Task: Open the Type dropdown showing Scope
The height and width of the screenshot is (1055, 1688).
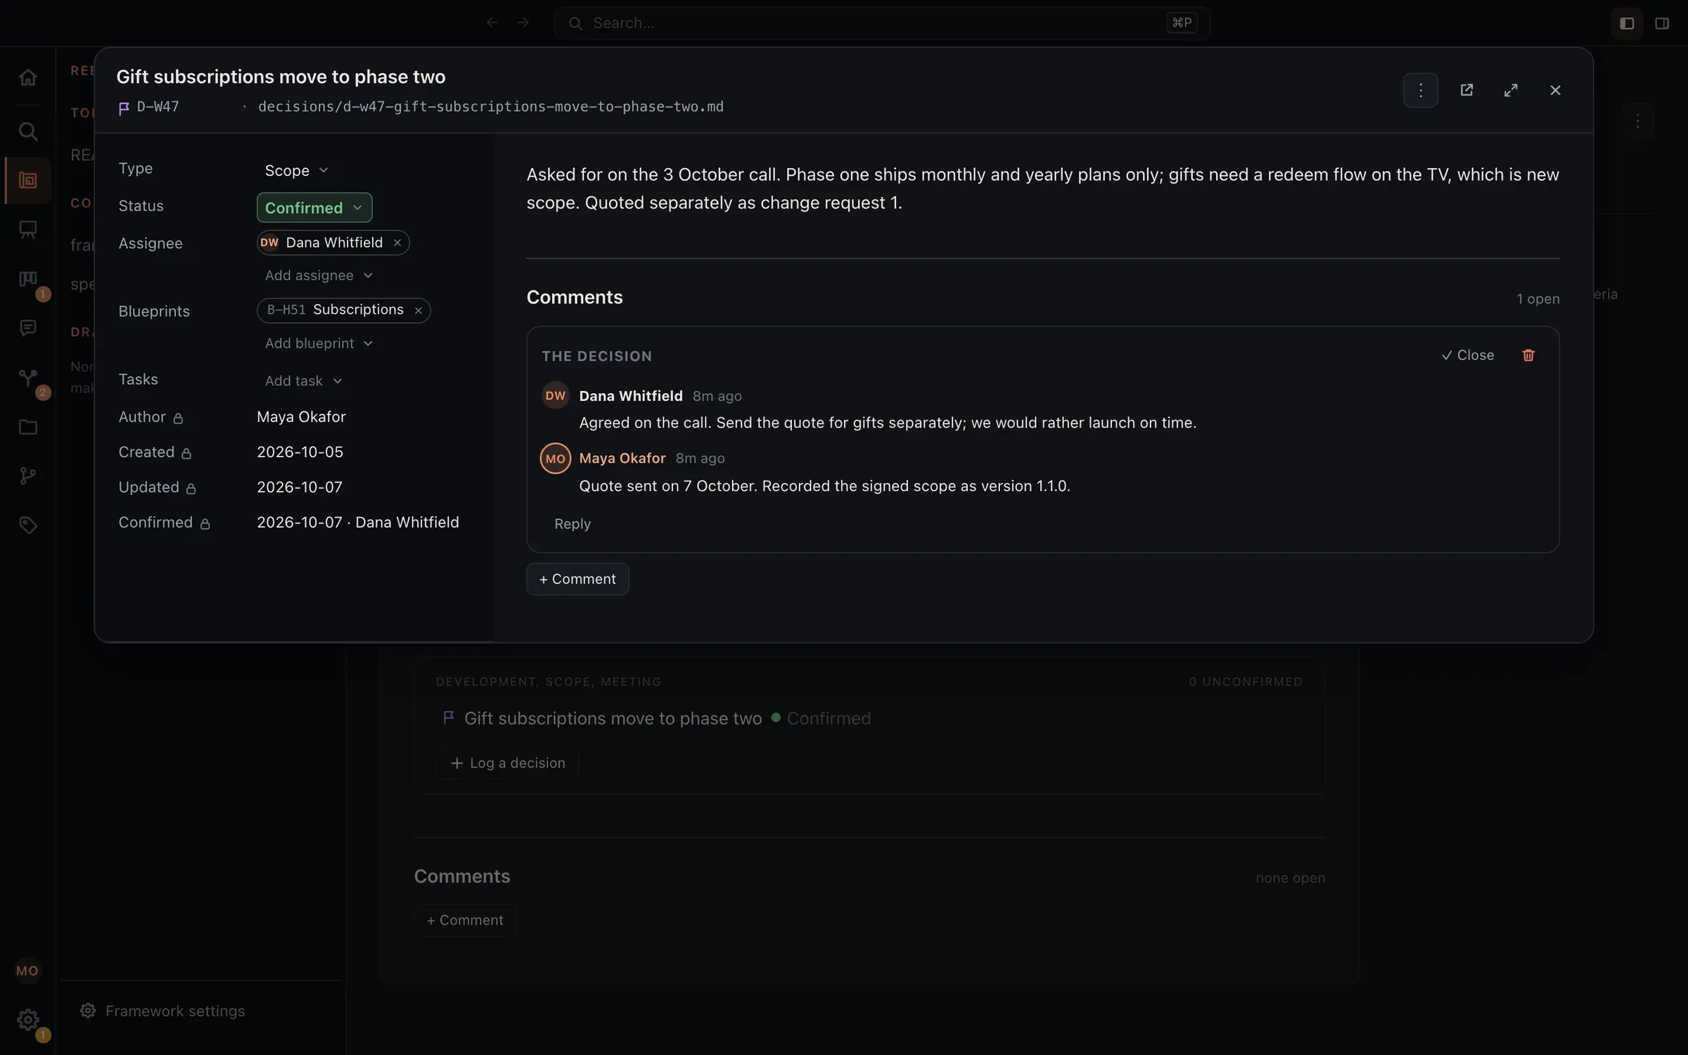Action: [x=296, y=170]
